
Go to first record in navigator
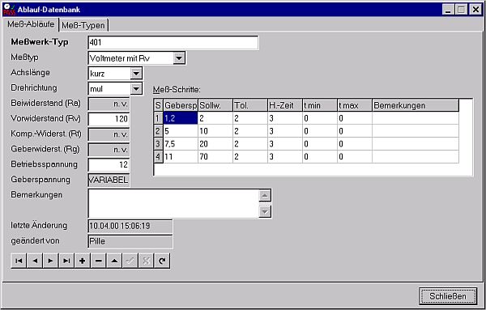pos(19,261)
